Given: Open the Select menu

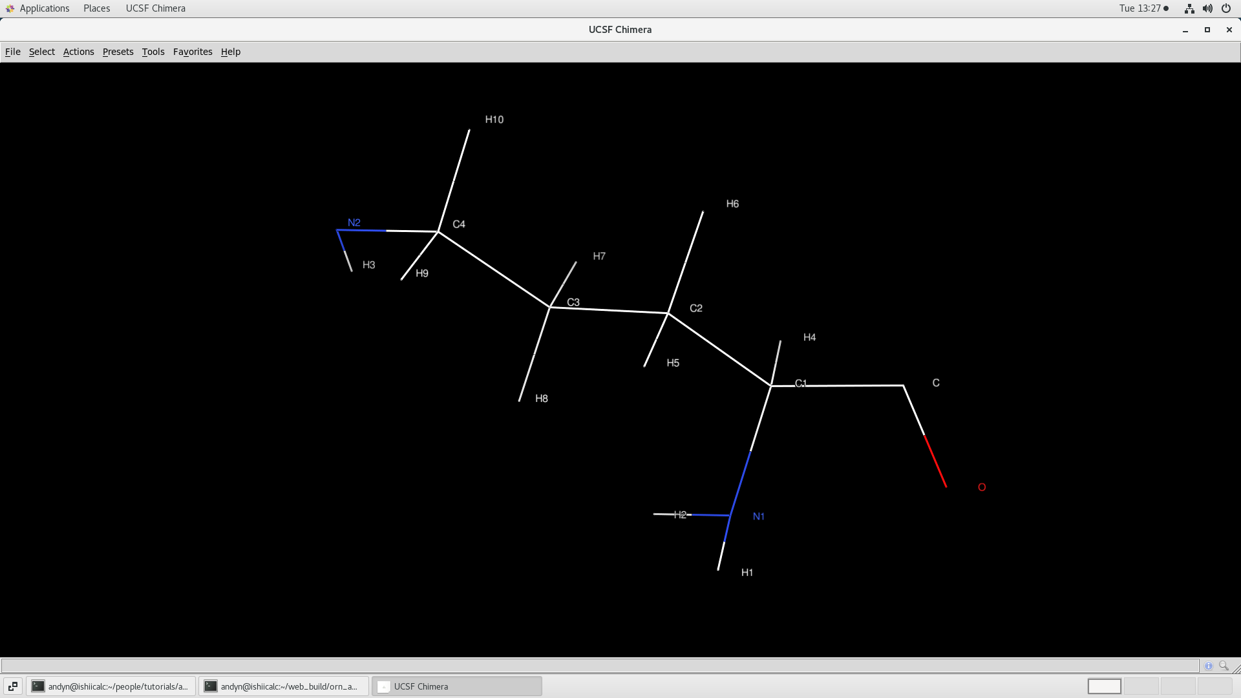Looking at the screenshot, I should [x=42, y=52].
